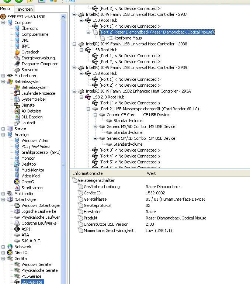Click the Geräteklasse row
The height and width of the screenshot is (284, 250).
point(160,199)
